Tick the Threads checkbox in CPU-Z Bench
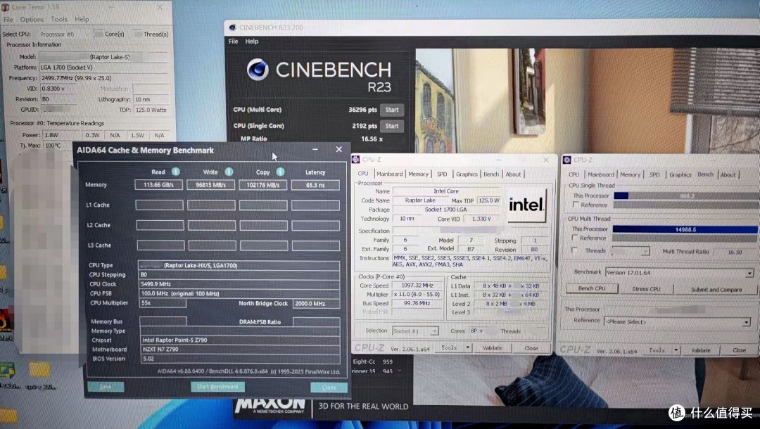 (x=574, y=250)
